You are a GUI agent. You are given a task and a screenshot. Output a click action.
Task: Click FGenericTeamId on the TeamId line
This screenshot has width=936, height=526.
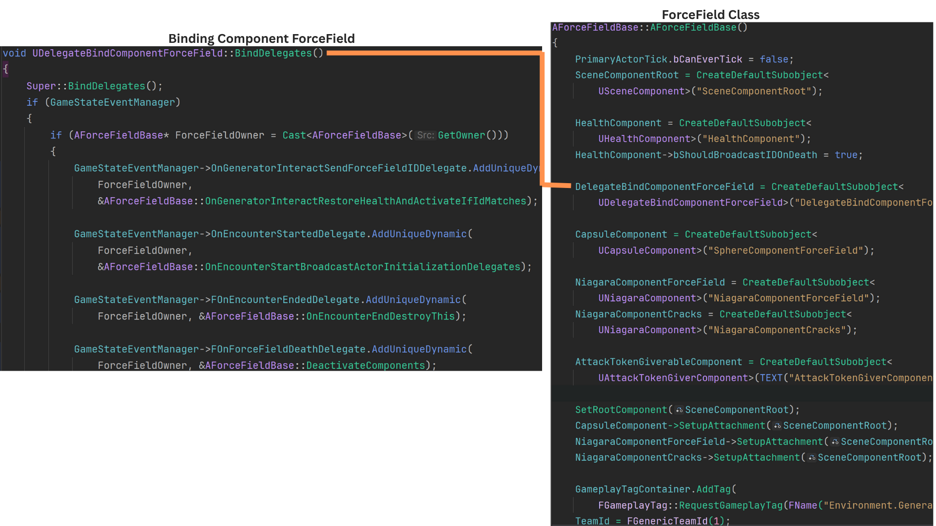(666, 521)
